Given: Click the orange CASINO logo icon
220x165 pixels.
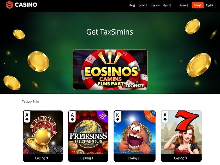Looking at the screenshot, I should coord(10,5).
